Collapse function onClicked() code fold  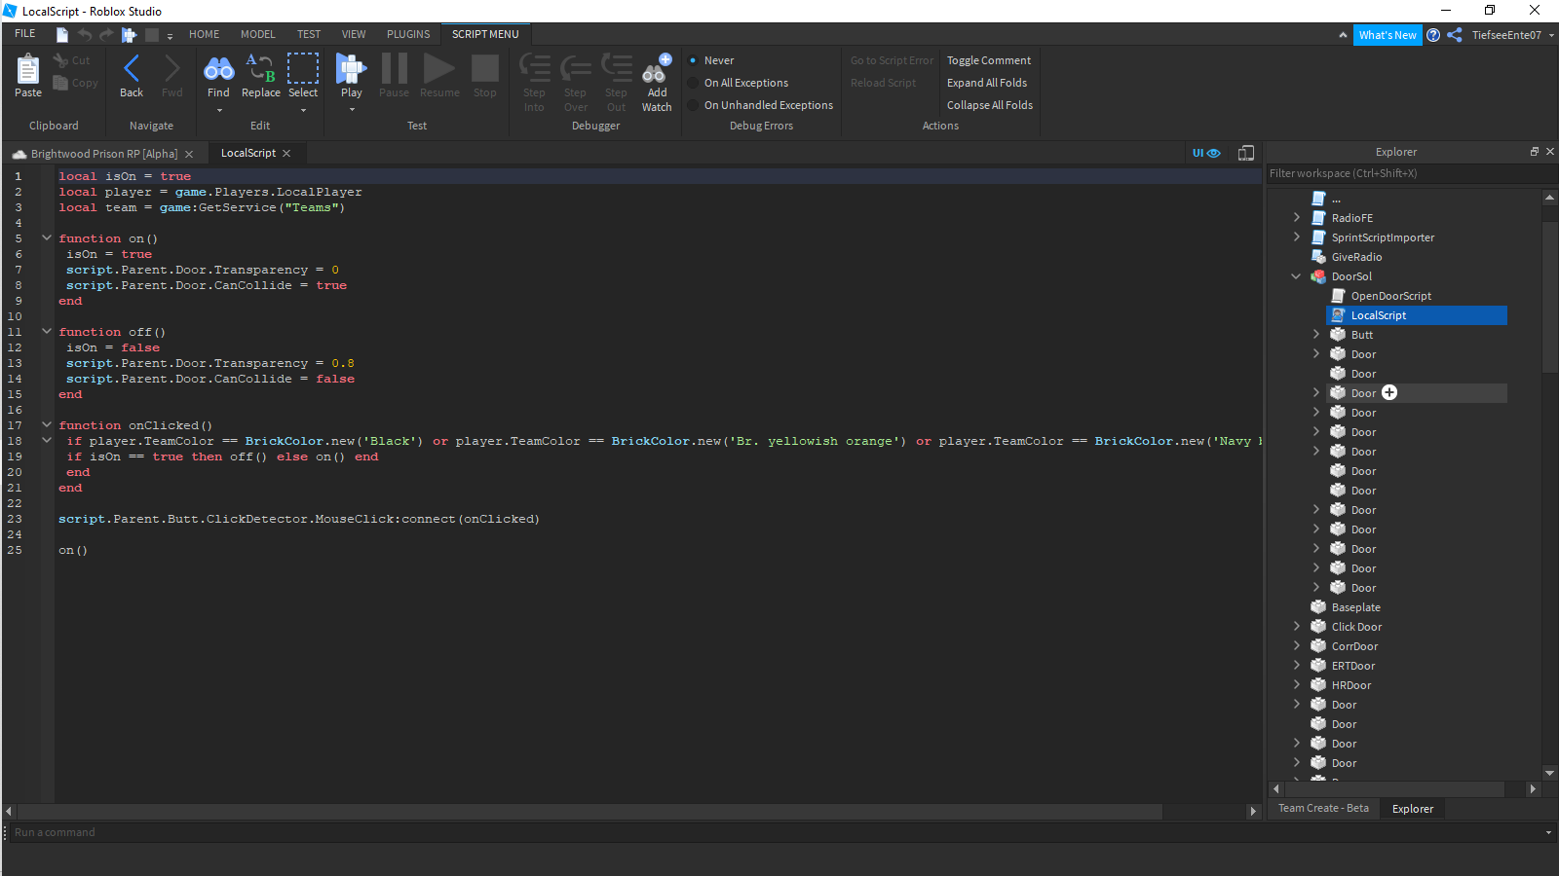pos(47,424)
